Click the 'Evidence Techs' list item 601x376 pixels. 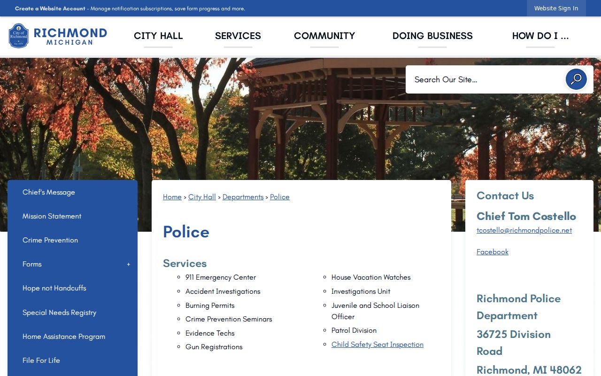210,333
